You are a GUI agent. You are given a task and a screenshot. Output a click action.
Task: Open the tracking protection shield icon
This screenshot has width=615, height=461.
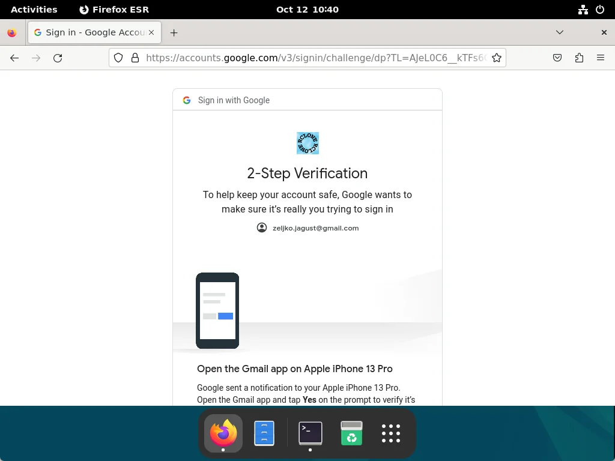118,58
